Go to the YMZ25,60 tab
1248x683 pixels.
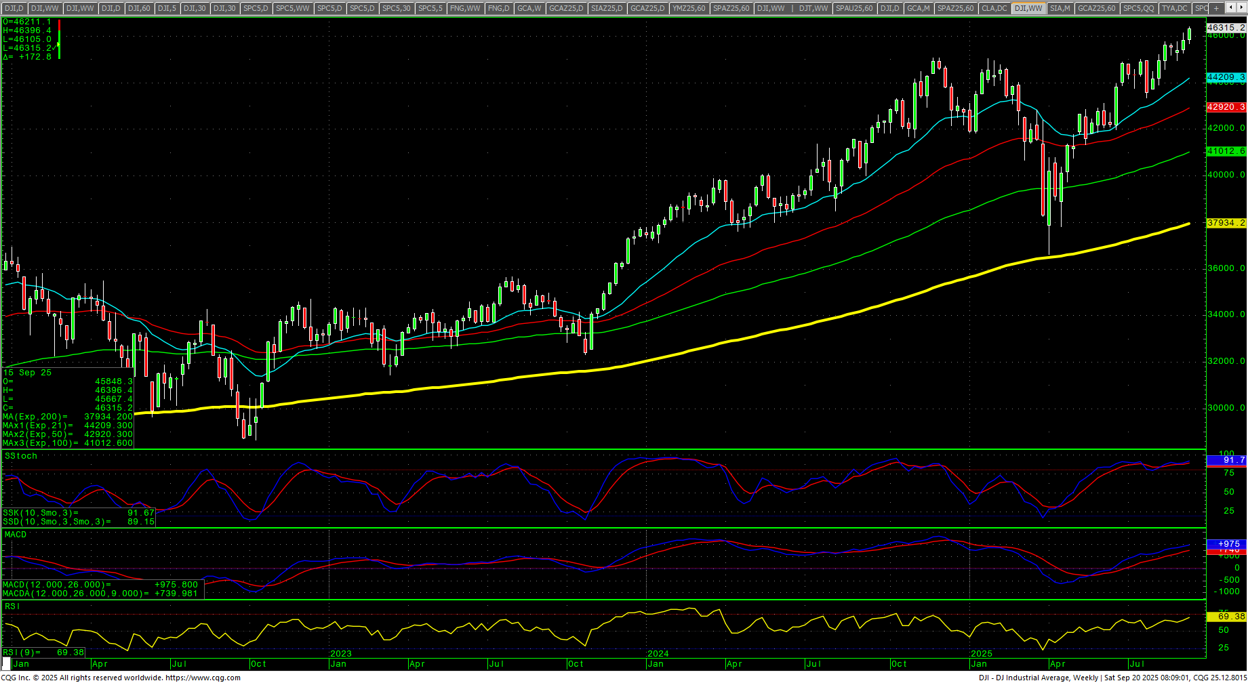[689, 8]
